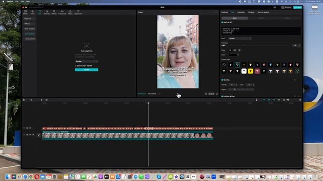The width and height of the screenshot is (323, 181).
Task: Open the Effects panel icon in top toolbar
Action: (x=54, y=12)
